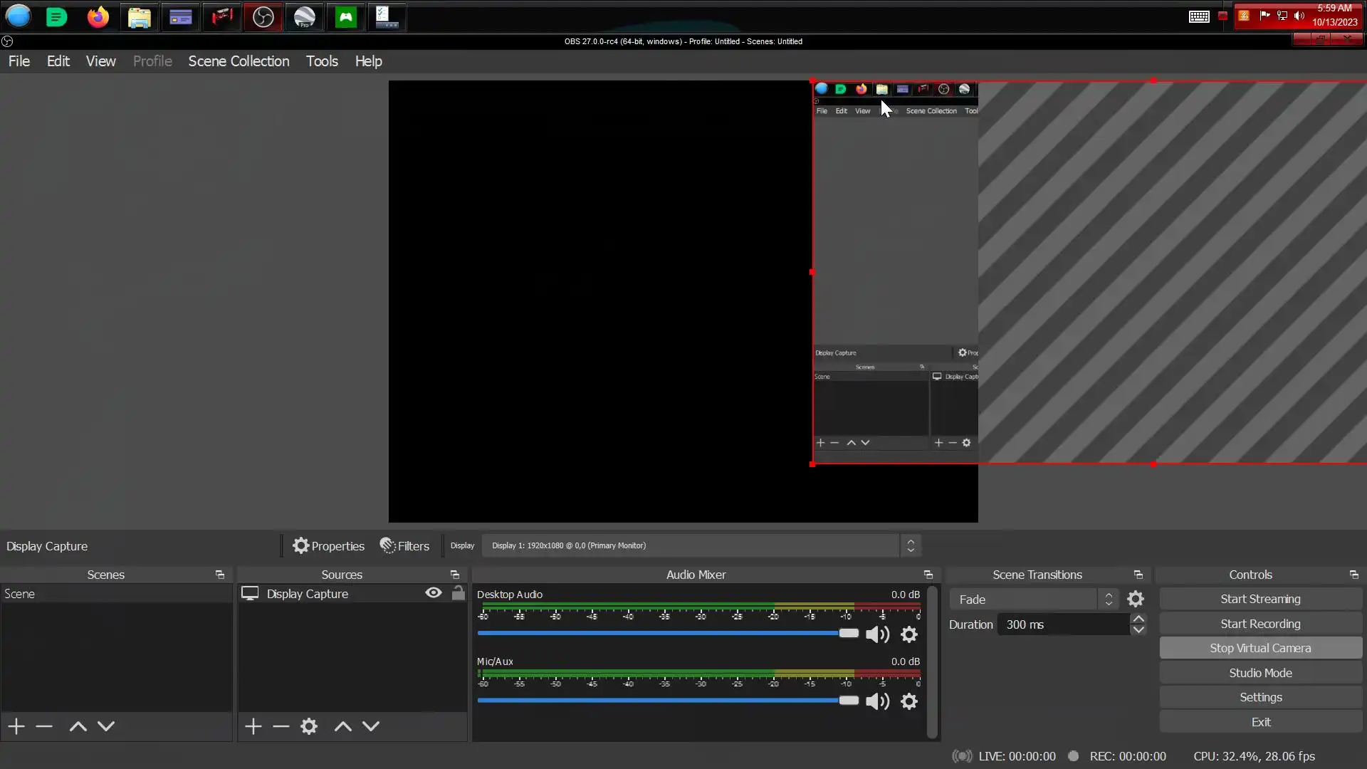The height and width of the screenshot is (769, 1367).
Task: Click Start Recording button
Action: pyautogui.click(x=1260, y=624)
